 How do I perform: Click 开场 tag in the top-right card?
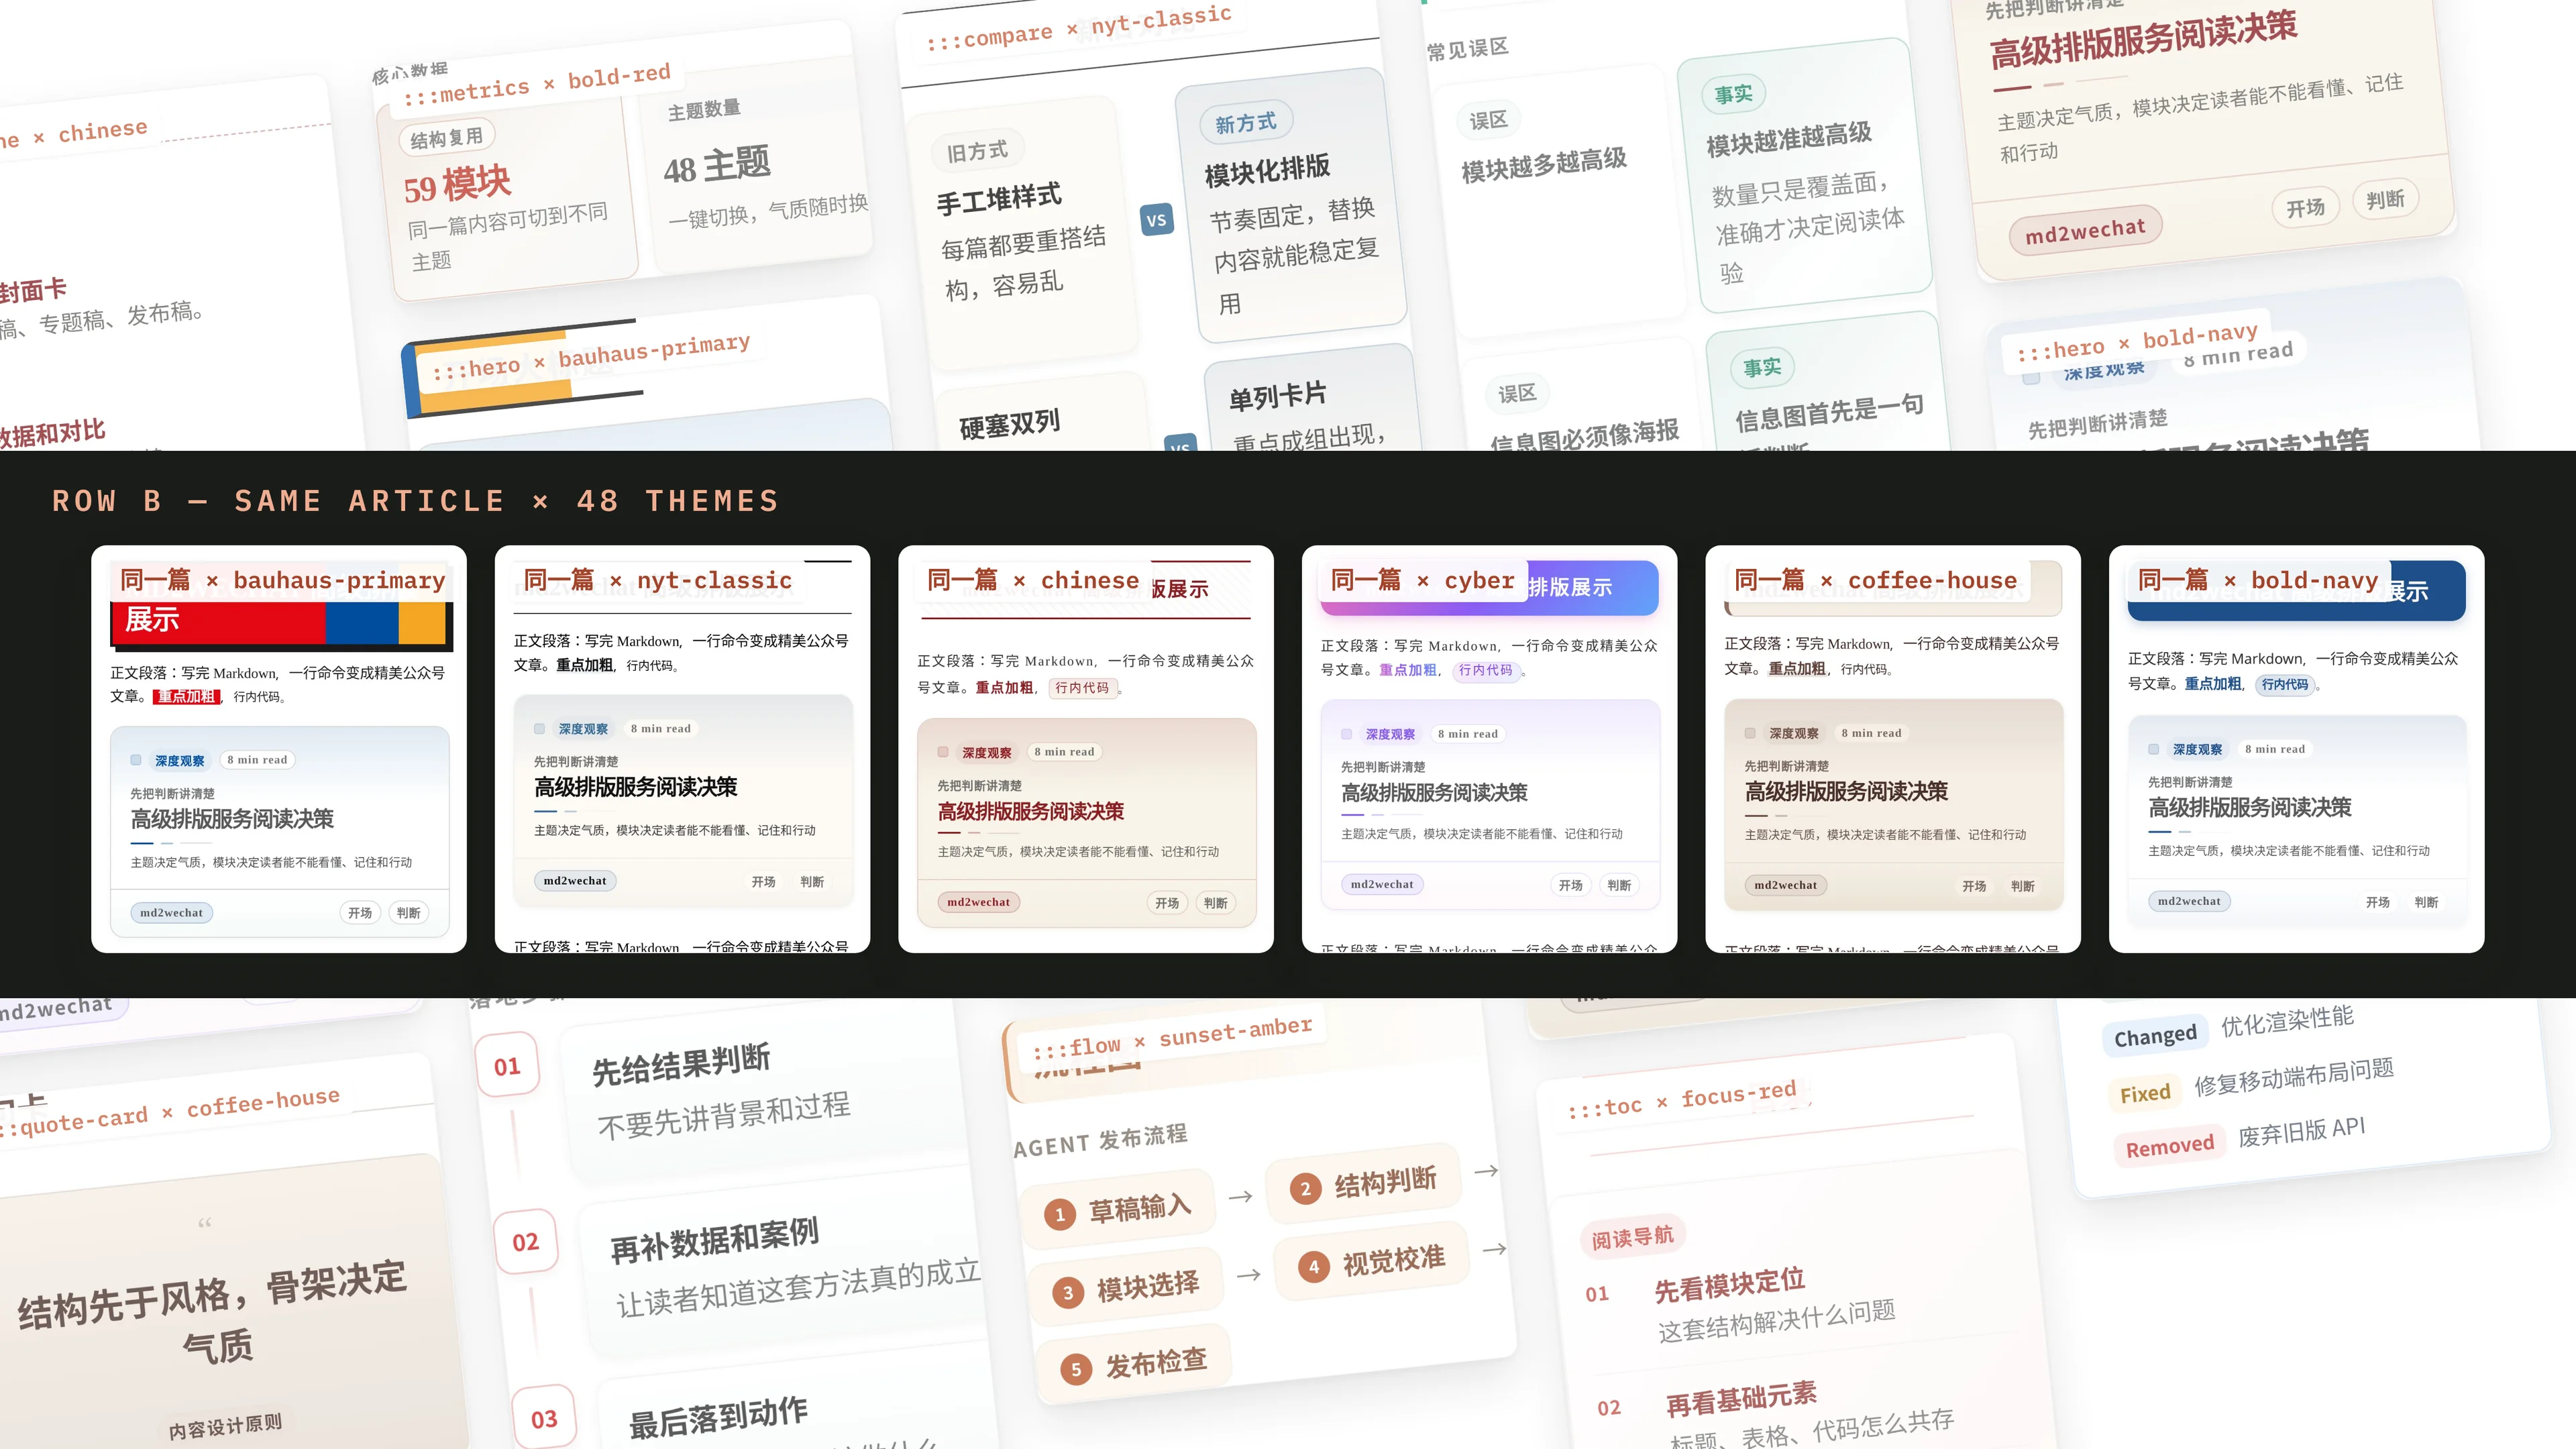(x=2305, y=207)
